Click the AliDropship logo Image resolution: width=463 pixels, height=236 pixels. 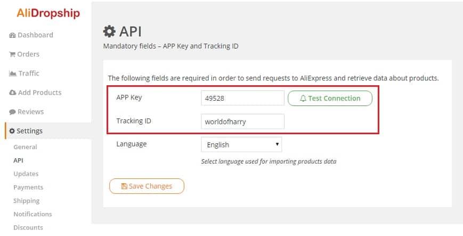pos(48,13)
